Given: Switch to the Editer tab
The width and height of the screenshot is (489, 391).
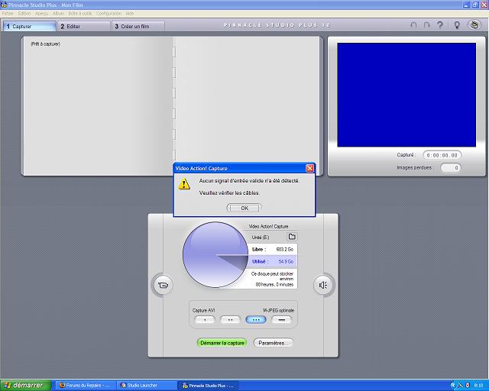Looking at the screenshot, I should click(83, 26).
